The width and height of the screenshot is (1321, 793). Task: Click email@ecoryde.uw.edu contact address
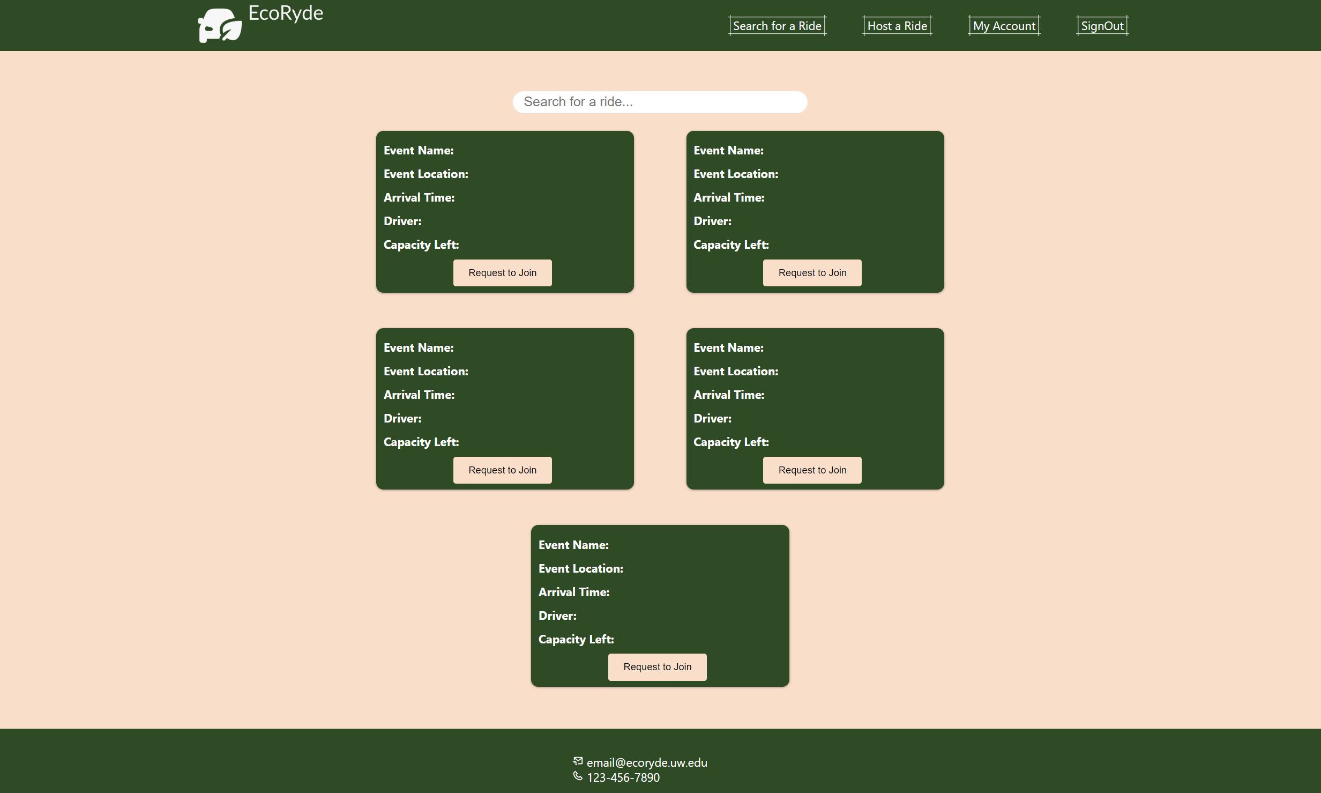coord(647,762)
